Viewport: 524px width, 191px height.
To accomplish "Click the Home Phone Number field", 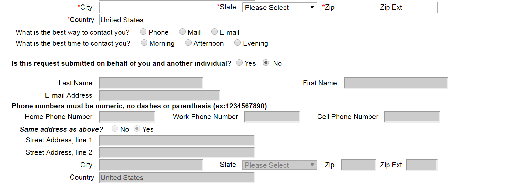I will point(127,117).
